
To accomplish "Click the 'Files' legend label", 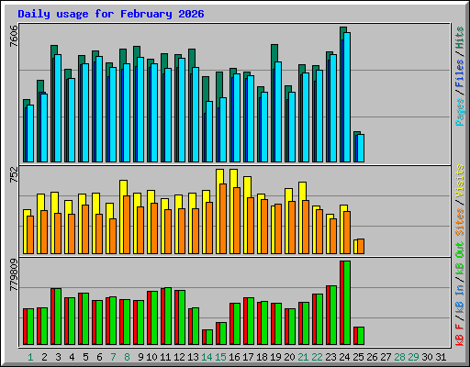I will (x=460, y=73).
